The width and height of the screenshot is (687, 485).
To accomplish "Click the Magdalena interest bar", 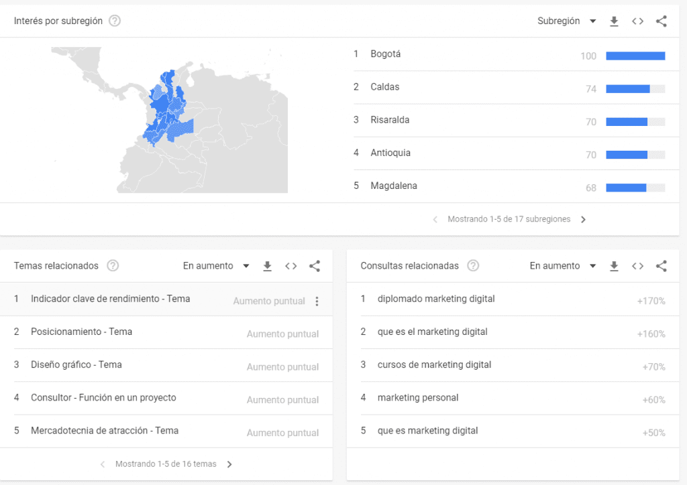I will 635,188.
